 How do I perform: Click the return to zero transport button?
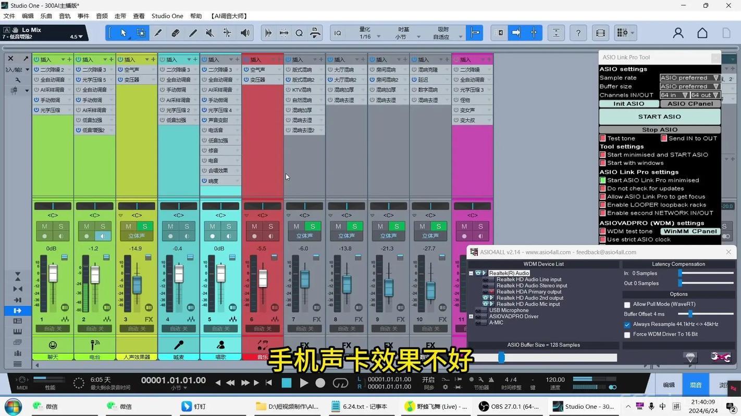[269, 383]
